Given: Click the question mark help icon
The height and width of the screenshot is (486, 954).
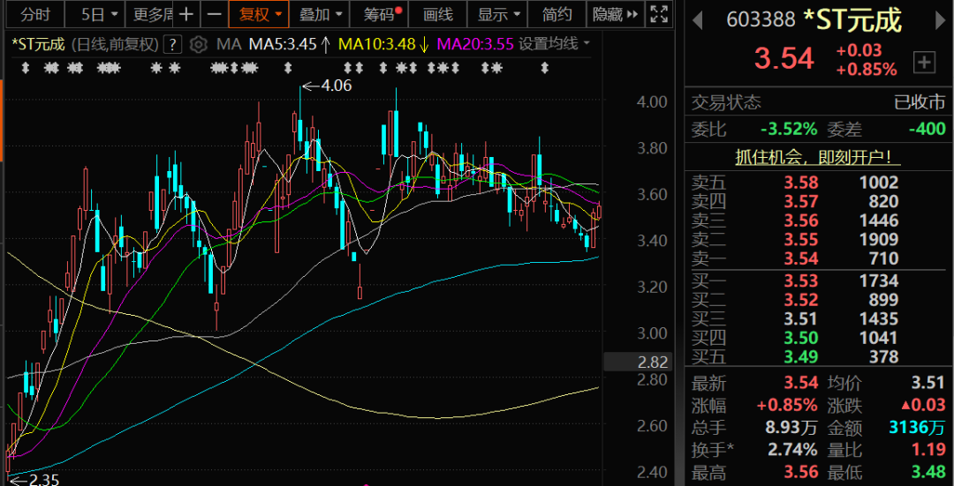Looking at the screenshot, I should tap(173, 44).
